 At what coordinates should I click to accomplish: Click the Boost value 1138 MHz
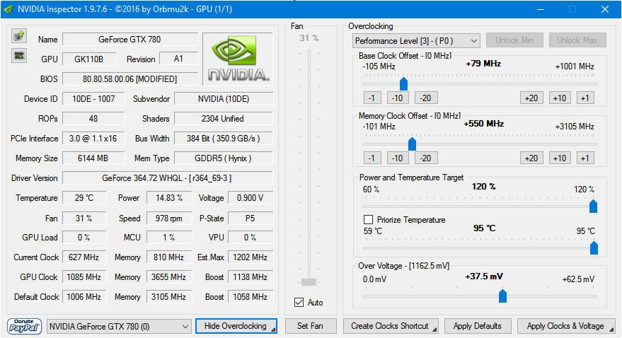(250, 277)
